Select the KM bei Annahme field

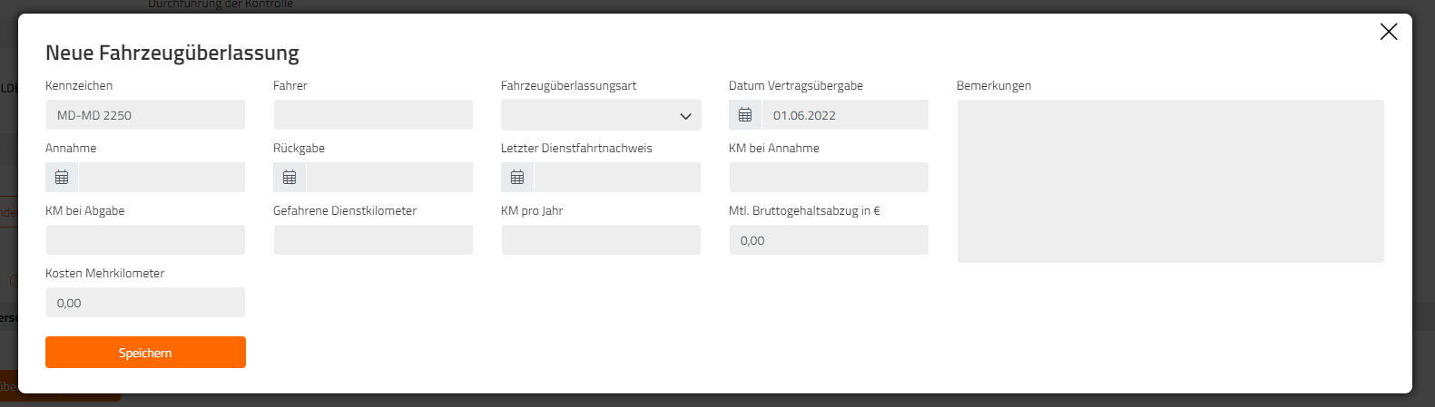pyautogui.click(x=829, y=178)
